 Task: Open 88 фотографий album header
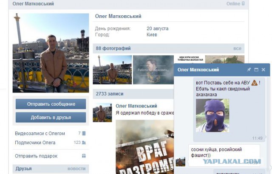(x=113, y=48)
